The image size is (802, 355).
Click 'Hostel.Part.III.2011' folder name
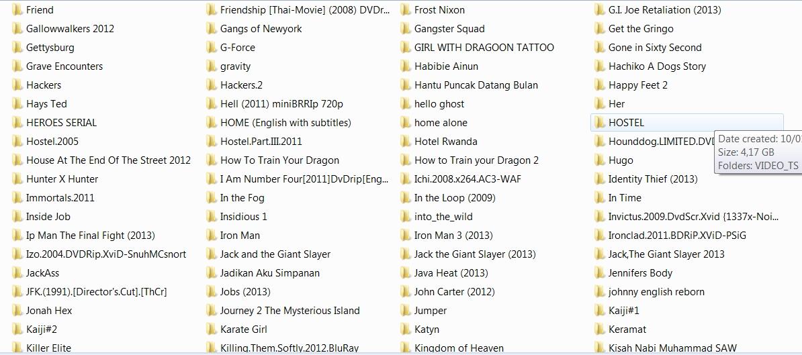point(261,142)
